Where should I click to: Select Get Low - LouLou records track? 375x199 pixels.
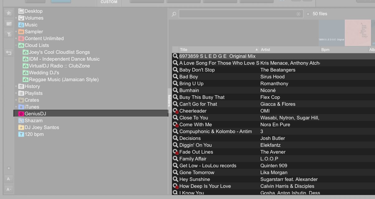click(x=273, y=166)
